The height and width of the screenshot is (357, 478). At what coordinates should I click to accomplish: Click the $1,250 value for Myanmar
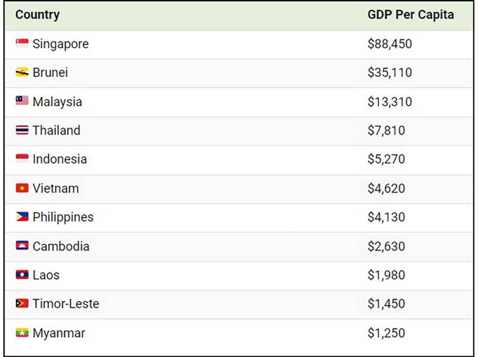point(386,333)
